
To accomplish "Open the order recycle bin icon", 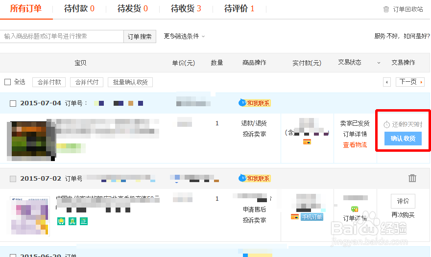I will (386, 9).
